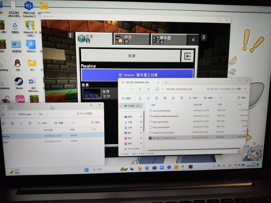Open the 新建 dropdown in YSS_RD window
The image size is (271, 203).
127,98
